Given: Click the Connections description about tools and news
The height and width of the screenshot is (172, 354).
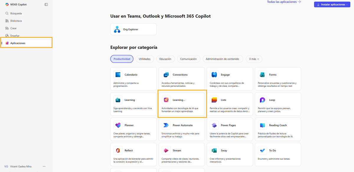Looking at the screenshot, I should click(178, 85).
